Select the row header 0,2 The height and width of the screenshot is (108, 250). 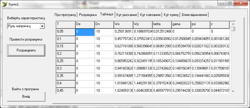point(65,54)
